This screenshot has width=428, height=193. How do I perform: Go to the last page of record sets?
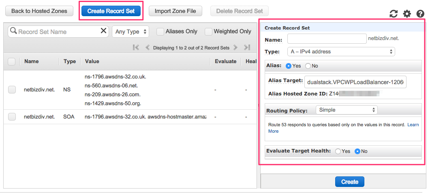tap(246, 48)
